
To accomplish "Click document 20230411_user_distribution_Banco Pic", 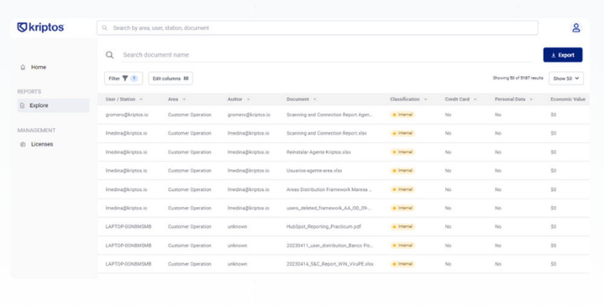I will click(x=330, y=245).
